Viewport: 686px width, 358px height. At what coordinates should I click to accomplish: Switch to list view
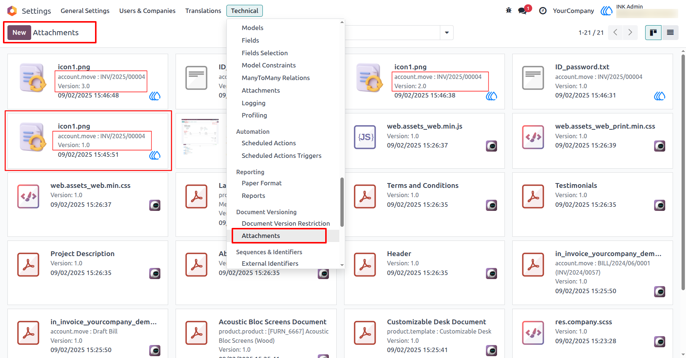point(670,33)
